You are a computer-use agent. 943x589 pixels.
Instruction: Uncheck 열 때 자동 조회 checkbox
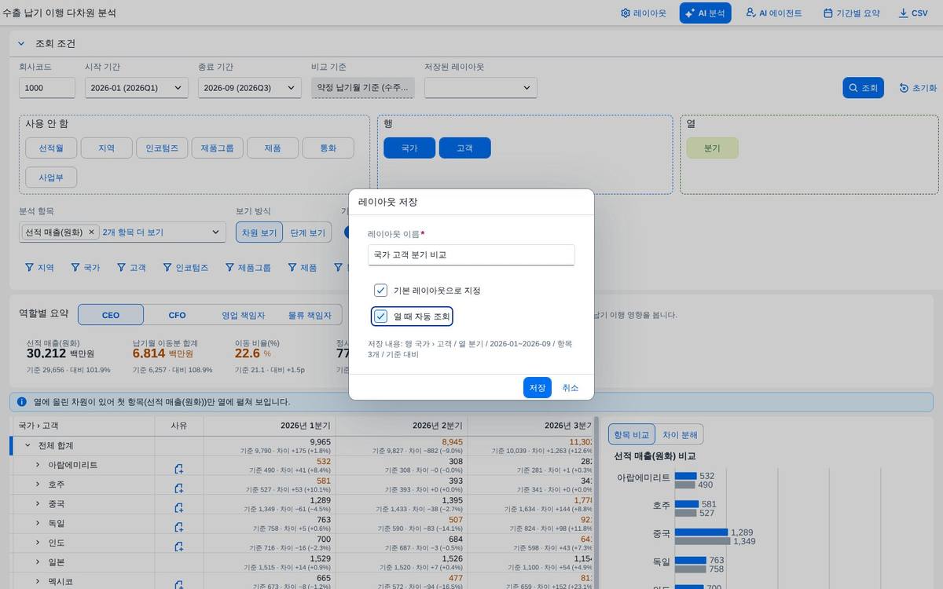pyautogui.click(x=381, y=316)
